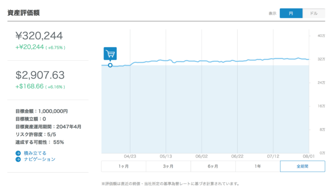This screenshot has width=332, height=191.
Task: Click the shopping cart purchase marker icon
Action: pyautogui.click(x=110, y=54)
